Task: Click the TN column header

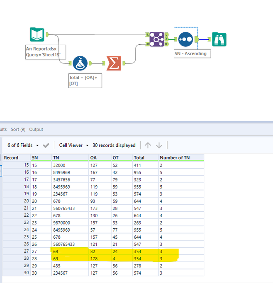Action: click(x=70, y=158)
